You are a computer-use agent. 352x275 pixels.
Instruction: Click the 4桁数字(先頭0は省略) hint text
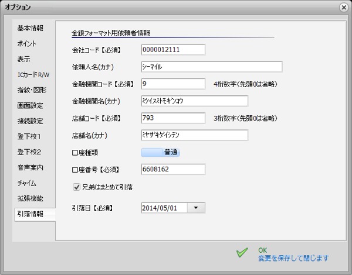click(245, 84)
